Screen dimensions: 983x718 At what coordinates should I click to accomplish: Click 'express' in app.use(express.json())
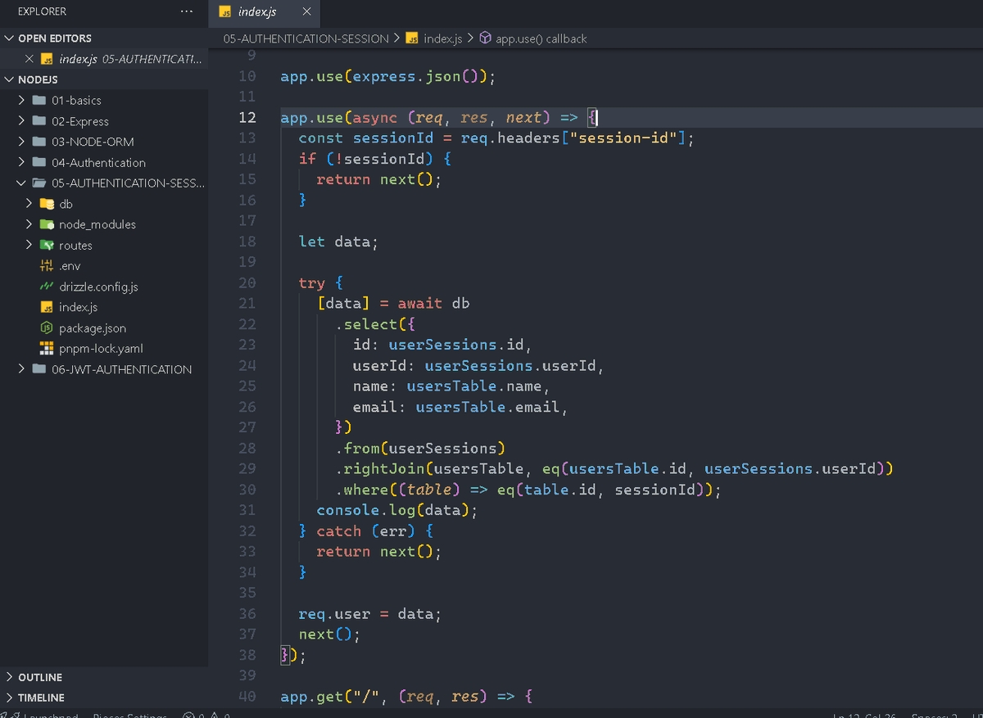(384, 77)
